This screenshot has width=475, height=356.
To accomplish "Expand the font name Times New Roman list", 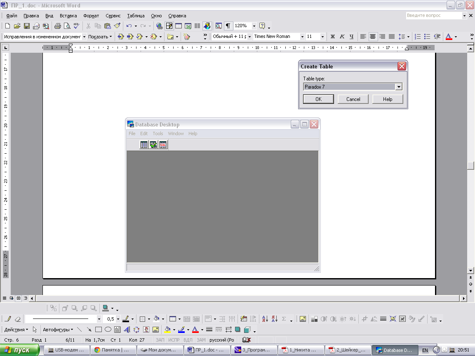I will click(x=302, y=37).
